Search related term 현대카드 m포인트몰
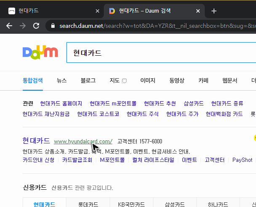The image size is (256, 207). tap(113, 103)
